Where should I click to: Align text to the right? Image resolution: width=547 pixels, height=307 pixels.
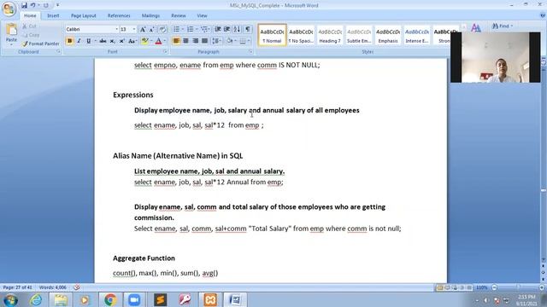point(195,41)
